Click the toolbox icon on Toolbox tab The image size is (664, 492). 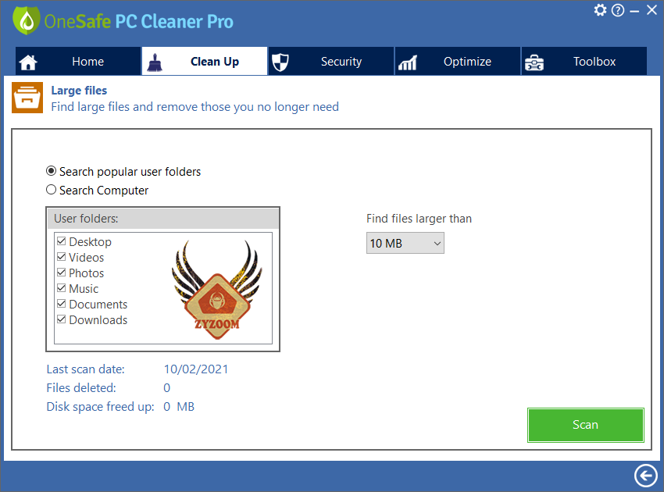tap(534, 62)
